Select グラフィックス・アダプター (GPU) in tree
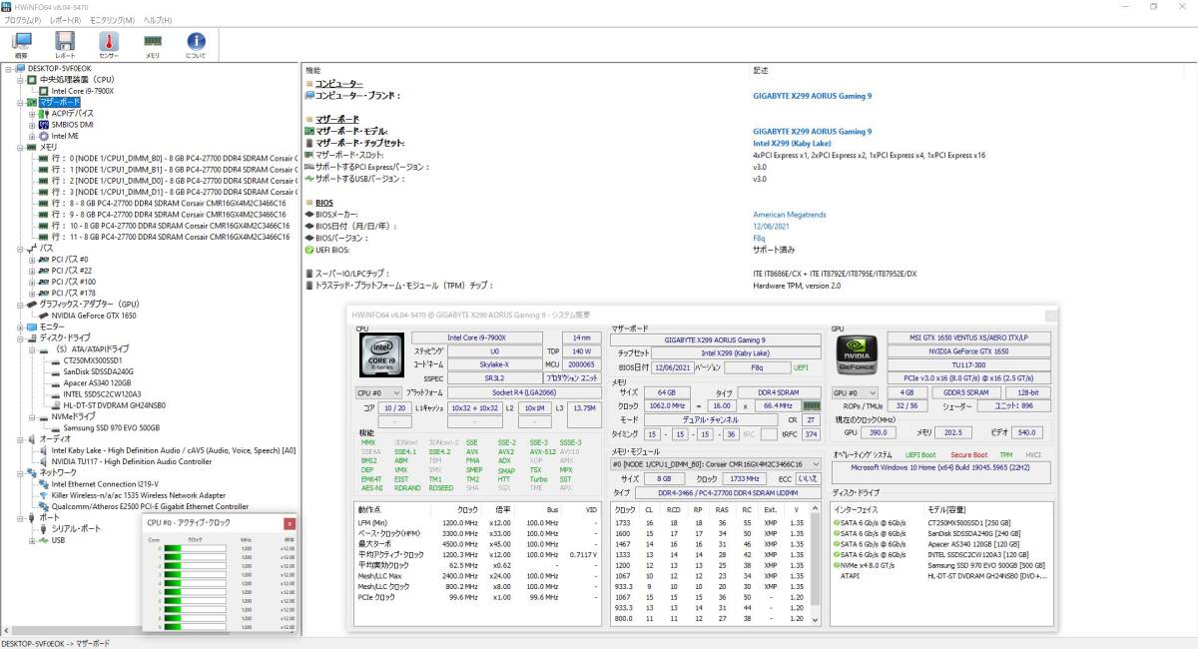 [x=89, y=304]
